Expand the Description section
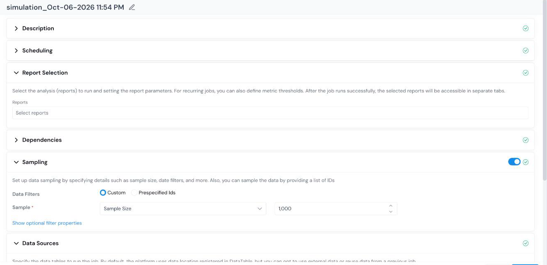Image resolution: width=547 pixels, height=265 pixels. coord(16,29)
